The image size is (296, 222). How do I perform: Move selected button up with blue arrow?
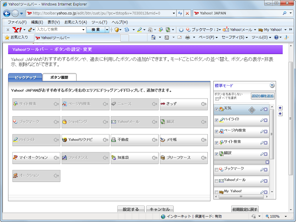point(280,108)
